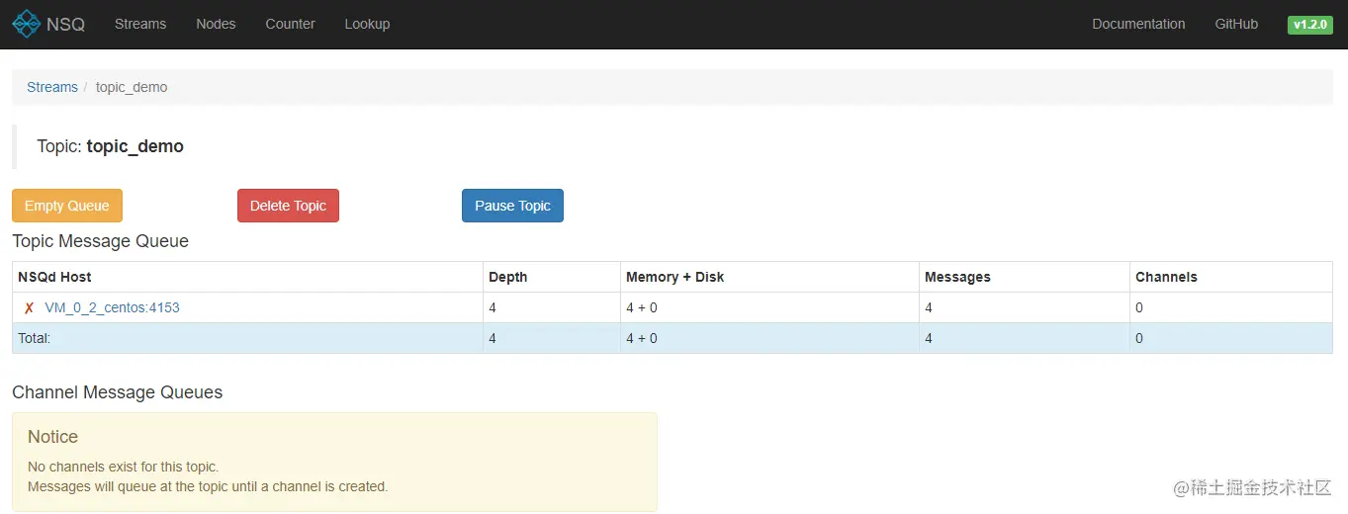This screenshot has height=514, width=1348.
Task: Click the Channel Message Queues heading
Action: (117, 392)
